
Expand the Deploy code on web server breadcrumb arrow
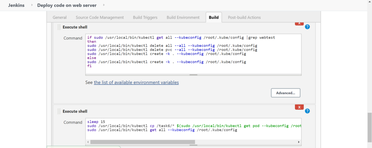[x=104, y=5]
